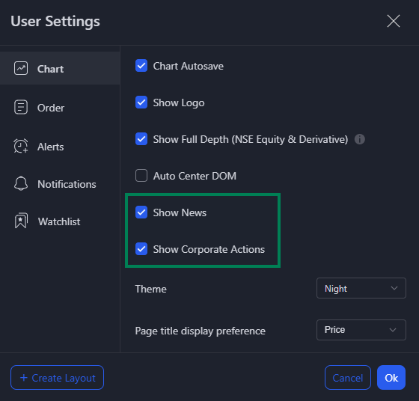This screenshot has height=401, width=419.
Task: Click the Alerts alarm clock icon
Action: pyautogui.click(x=21, y=146)
